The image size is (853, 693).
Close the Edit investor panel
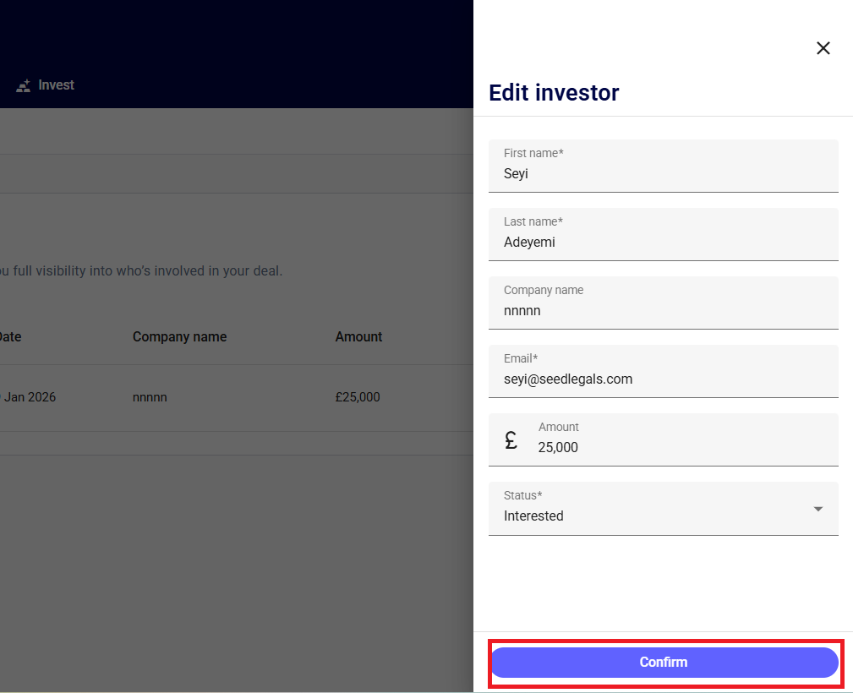(823, 48)
